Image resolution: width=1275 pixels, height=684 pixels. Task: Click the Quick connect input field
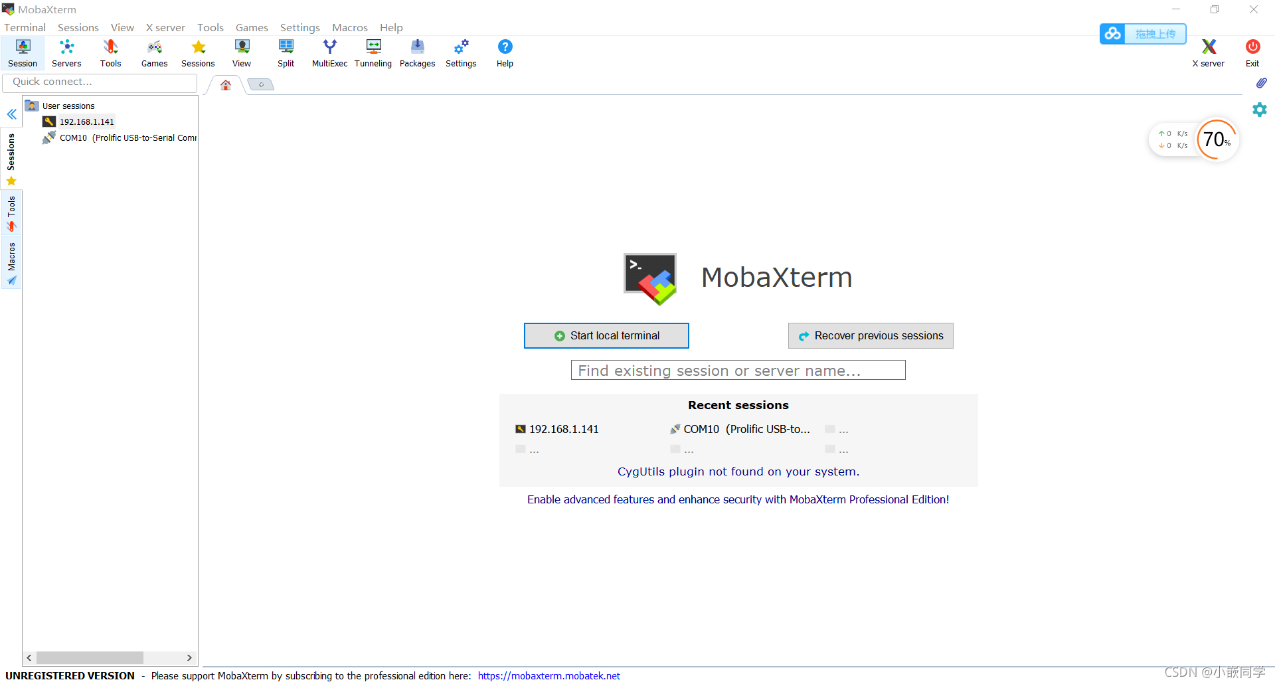pyautogui.click(x=100, y=82)
